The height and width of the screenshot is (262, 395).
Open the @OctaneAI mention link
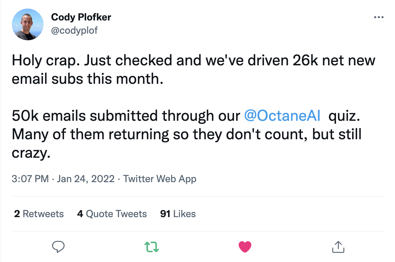[283, 115]
